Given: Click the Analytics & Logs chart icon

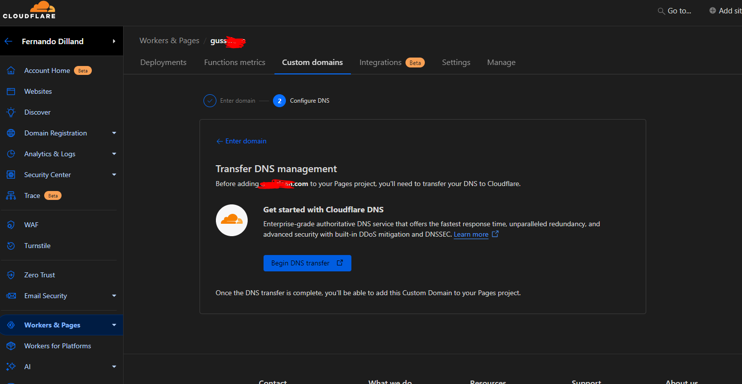Looking at the screenshot, I should coord(11,154).
